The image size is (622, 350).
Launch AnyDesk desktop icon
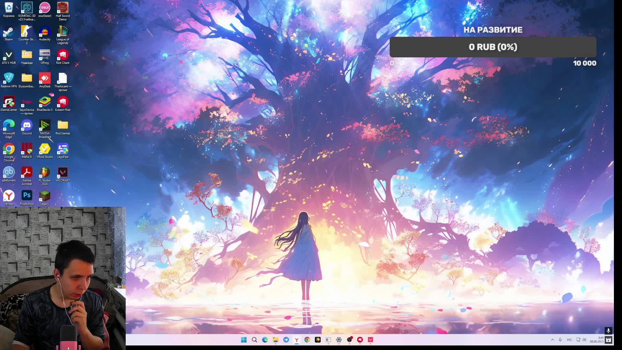point(45,80)
